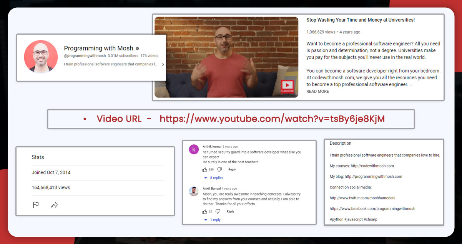Click the youtube.com video URL text
Image resolution: width=462 pixels, height=244 pixels.
(x=272, y=119)
